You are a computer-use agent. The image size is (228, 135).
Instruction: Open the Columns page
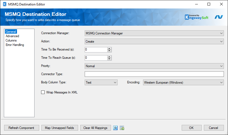point(11,40)
